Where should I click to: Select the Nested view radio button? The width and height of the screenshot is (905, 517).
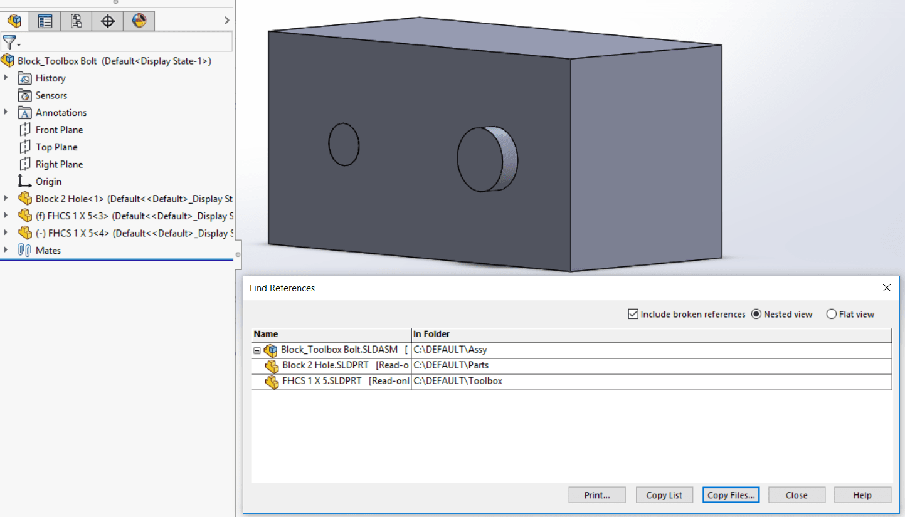tap(756, 314)
